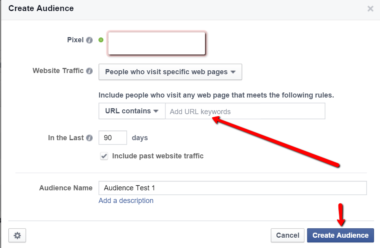Click the arrow next to URL contains
The height and width of the screenshot is (248, 380).
tap(156, 111)
